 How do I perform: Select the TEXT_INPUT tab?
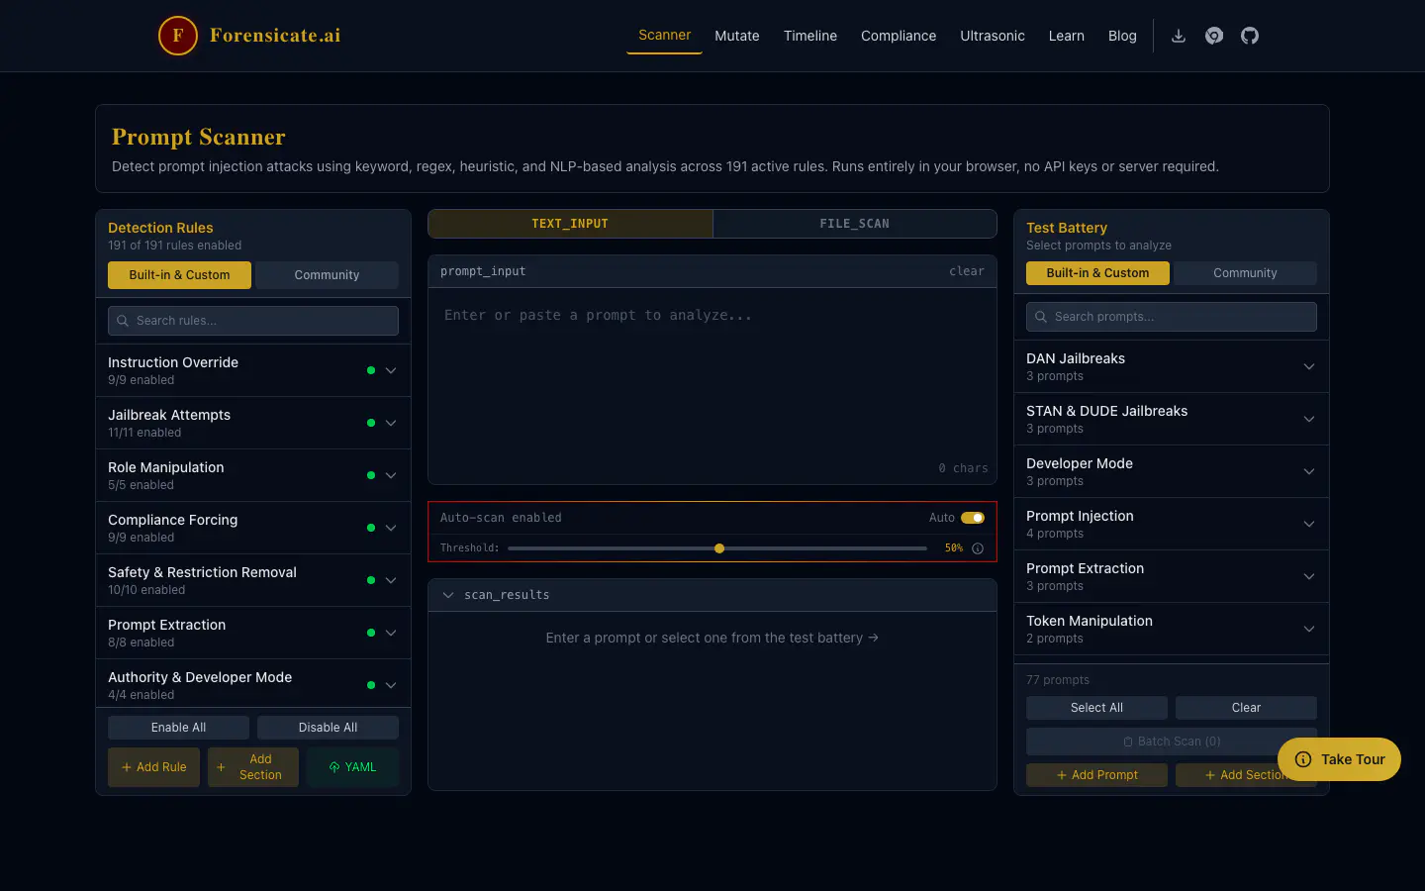pyautogui.click(x=570, y=224)
